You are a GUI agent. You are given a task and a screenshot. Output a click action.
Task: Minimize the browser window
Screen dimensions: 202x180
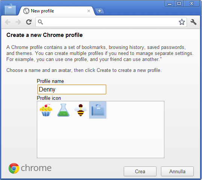(170, 4)
